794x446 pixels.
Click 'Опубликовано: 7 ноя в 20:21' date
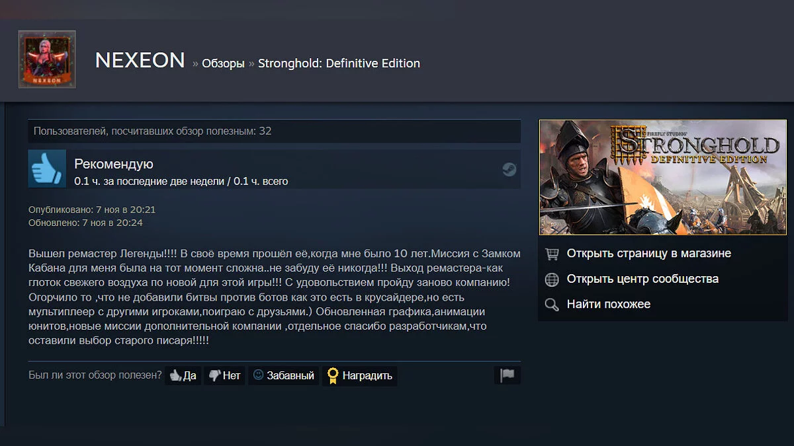coord(92,209)
